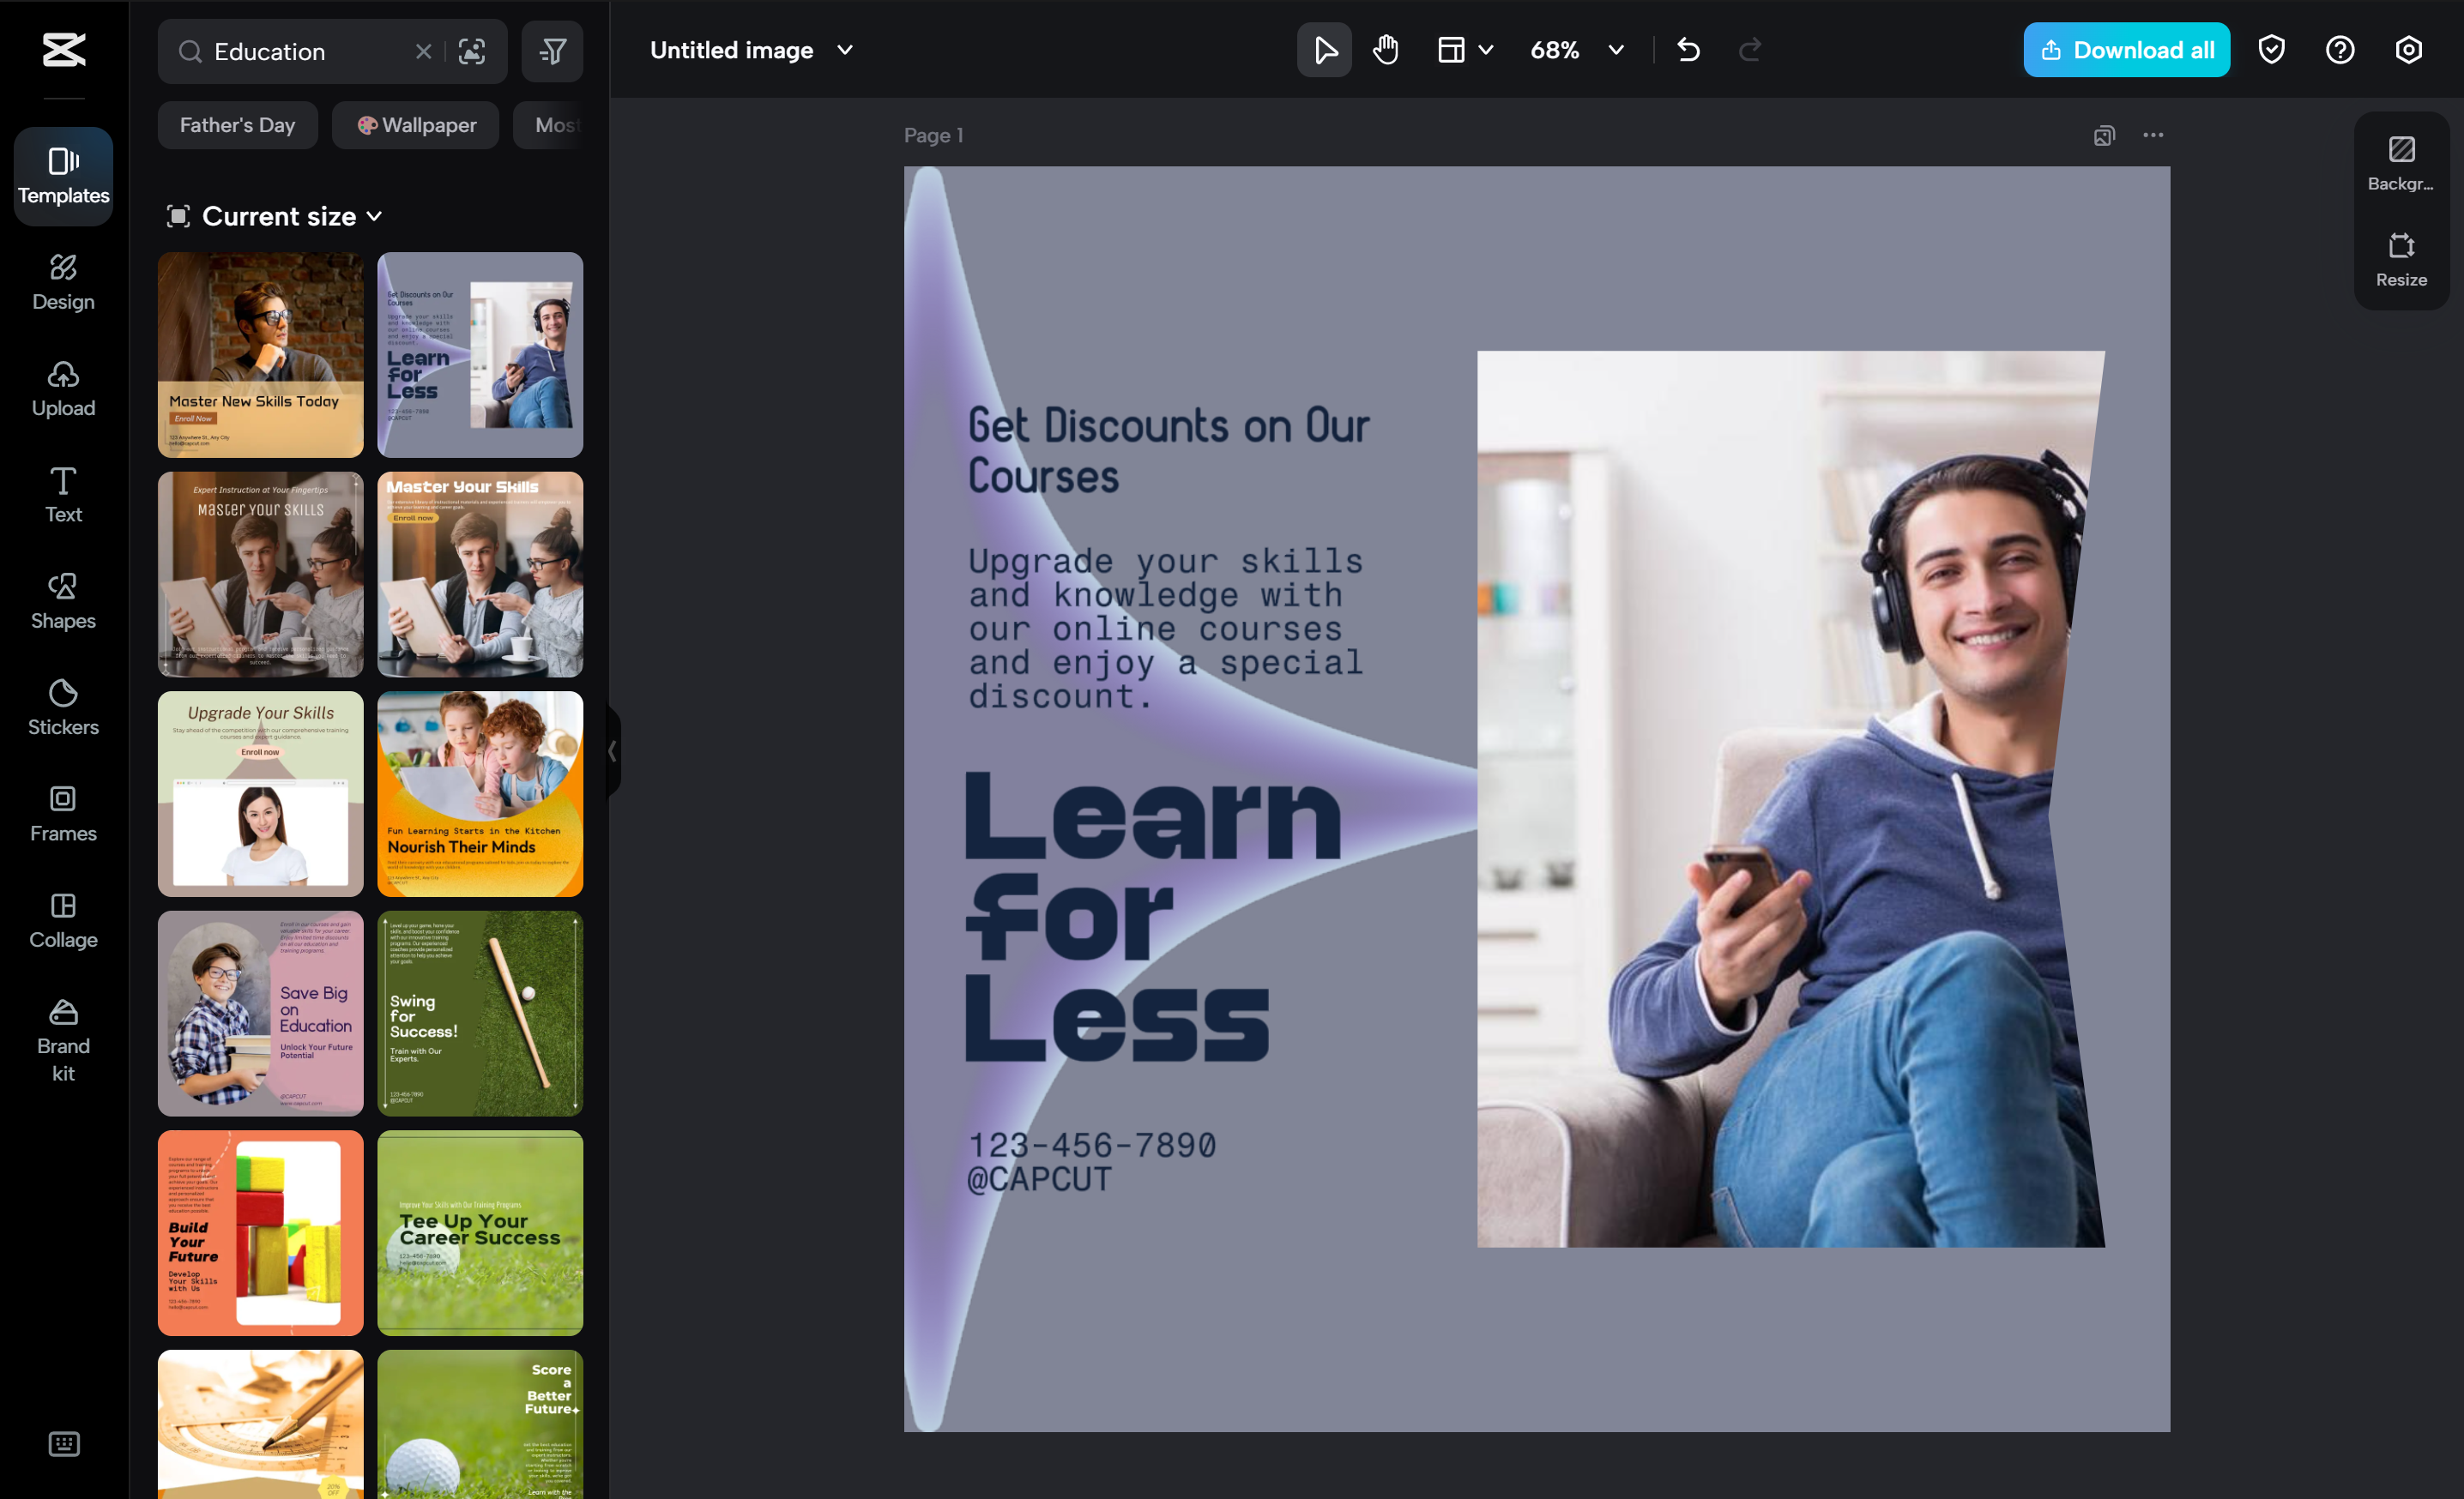Image resolution: width=2464 pixels, height=1499 pixels.
Task: Click the Download all button
Action: coord(2126,50)
